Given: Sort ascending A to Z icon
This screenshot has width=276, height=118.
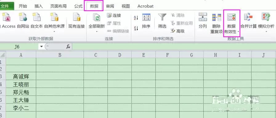Looking at the screenshot, I should click(136, 18).
